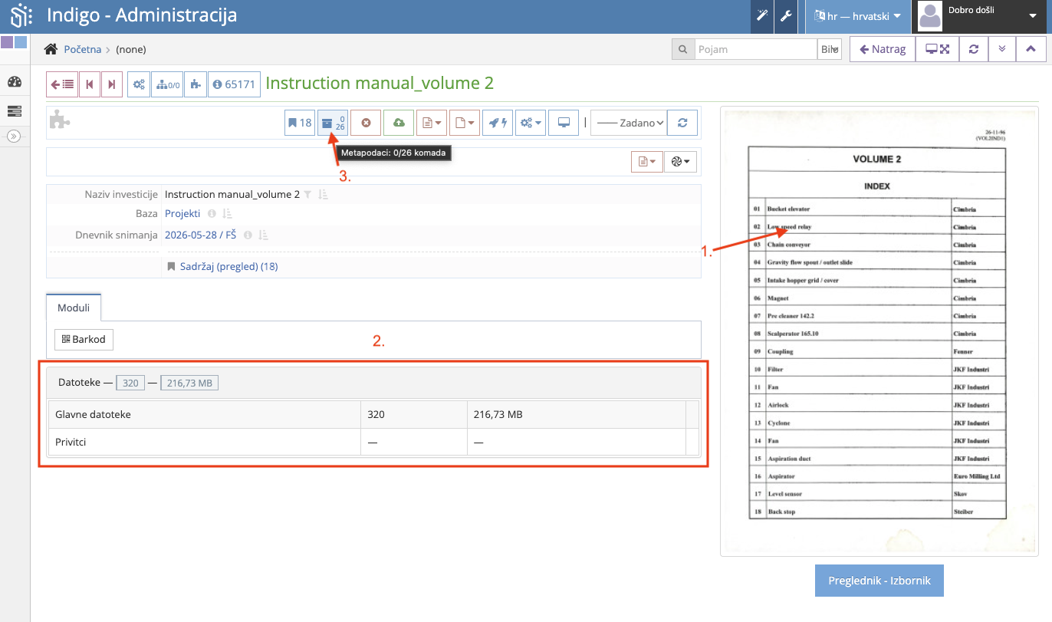This screenshot has height=622, width=1052.
Task: Open the Zadano select dropdown
Action: pyautogui.click(x=629, y=123)
